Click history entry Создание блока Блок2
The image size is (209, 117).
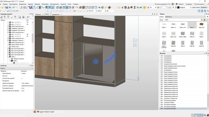(x=170, y=64)
